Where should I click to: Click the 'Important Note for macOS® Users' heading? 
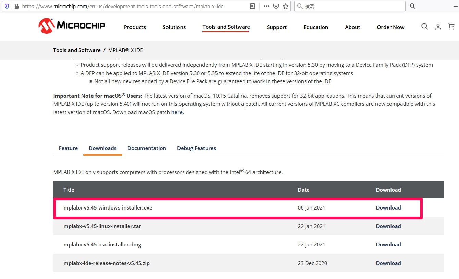click(98, 96)
